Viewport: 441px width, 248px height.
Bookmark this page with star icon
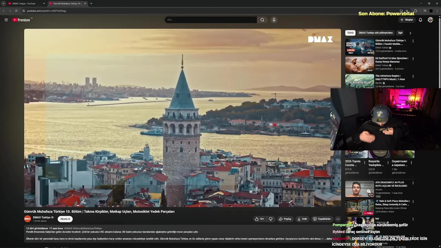coord(407,11)
